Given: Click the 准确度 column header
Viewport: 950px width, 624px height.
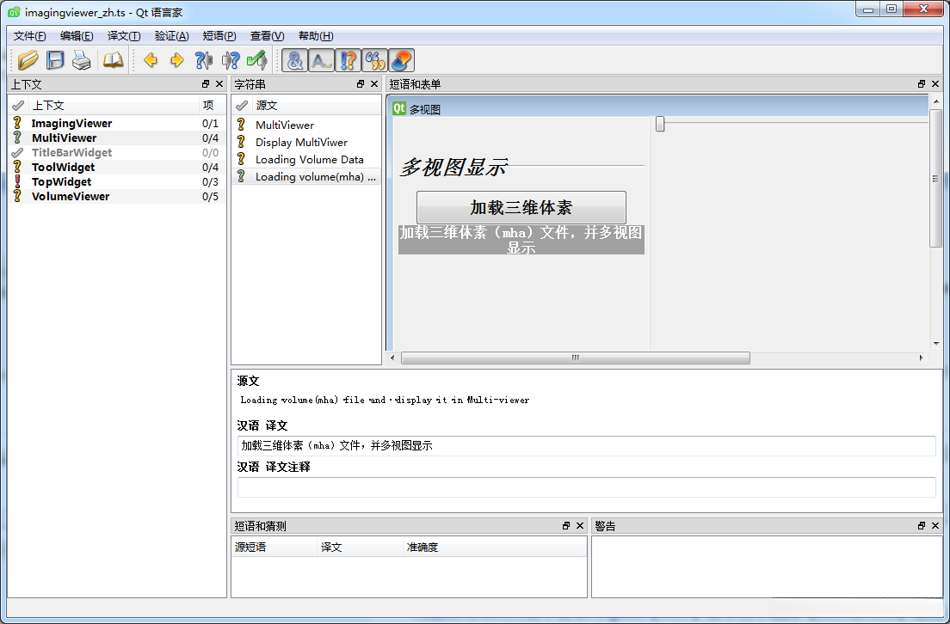Looking at the screenshot, I should 495,548.
